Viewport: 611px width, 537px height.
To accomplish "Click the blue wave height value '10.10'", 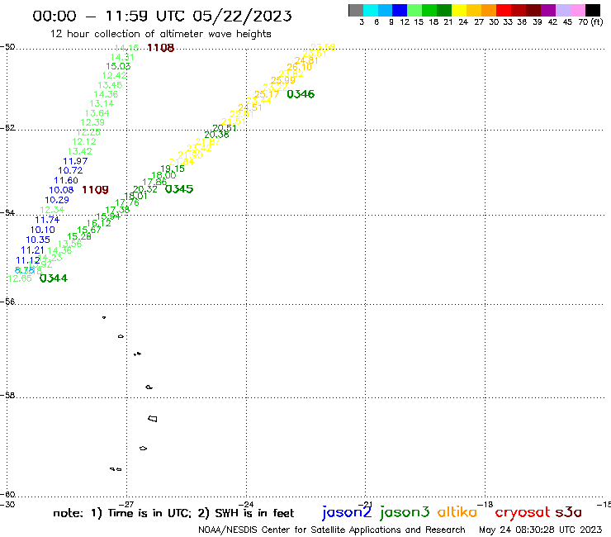I will pyautogui.click(x=42, y=230).
